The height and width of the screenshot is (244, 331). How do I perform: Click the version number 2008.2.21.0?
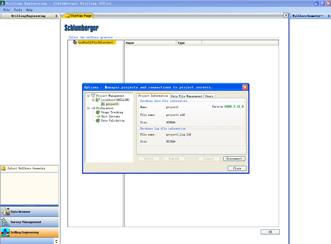point(234,106)
